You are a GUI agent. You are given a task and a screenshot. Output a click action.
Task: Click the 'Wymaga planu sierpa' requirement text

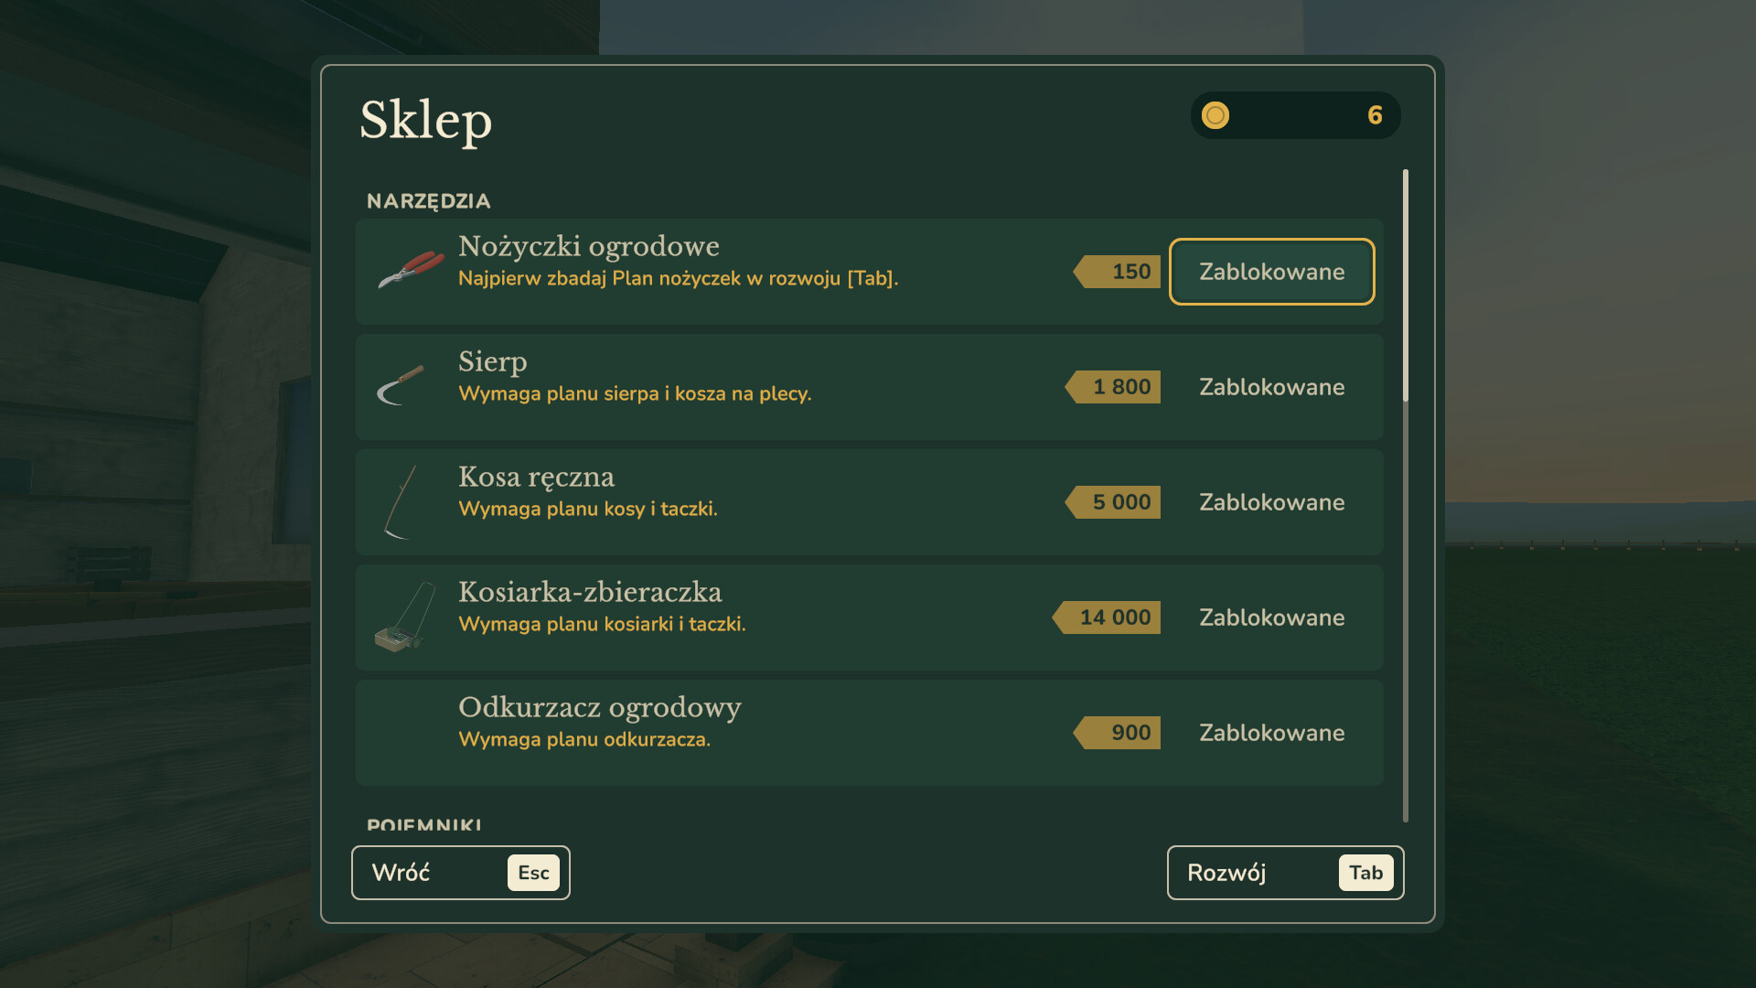pos(635,394)
